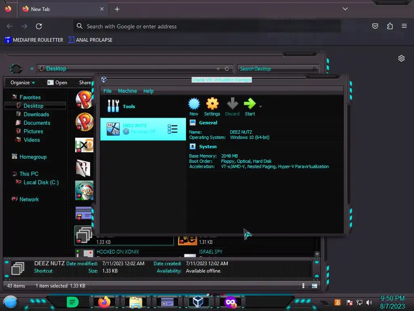The image size is (414, 311).
Task: Switch Explorer to large icons view button
Action: point(315,285)
